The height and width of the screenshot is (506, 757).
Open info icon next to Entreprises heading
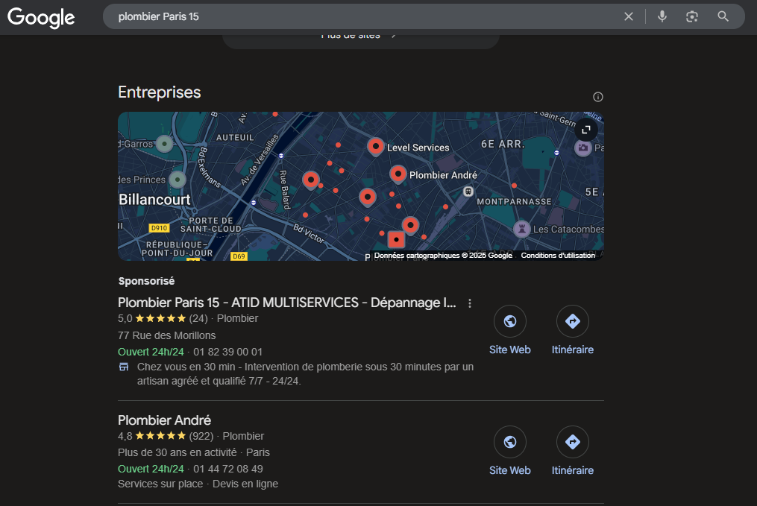pos(597,97)
